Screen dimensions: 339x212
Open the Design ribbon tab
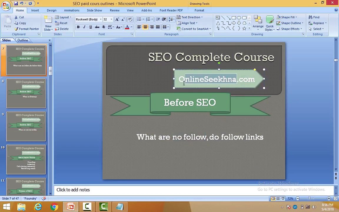tap(51, 10)
